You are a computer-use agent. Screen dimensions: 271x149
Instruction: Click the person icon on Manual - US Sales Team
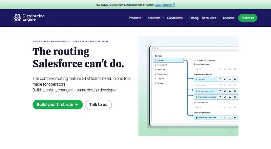click(x=230, y=118)
